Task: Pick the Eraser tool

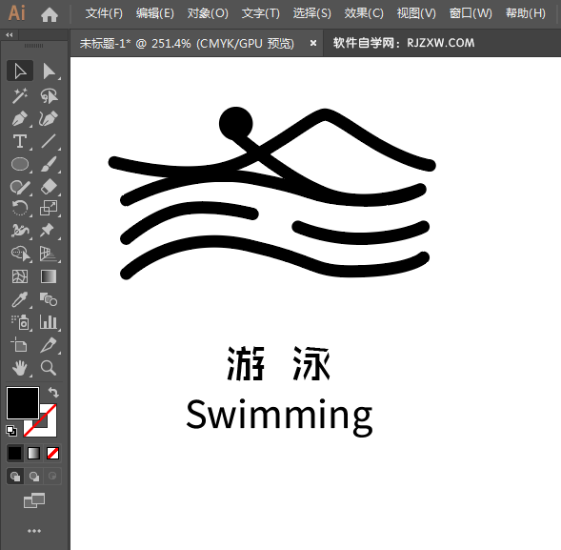Action: coord(49,187)
